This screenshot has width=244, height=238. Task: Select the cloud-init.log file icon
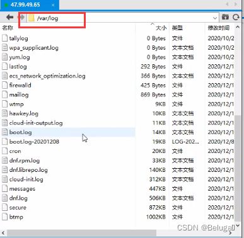[x=4, y=179]
